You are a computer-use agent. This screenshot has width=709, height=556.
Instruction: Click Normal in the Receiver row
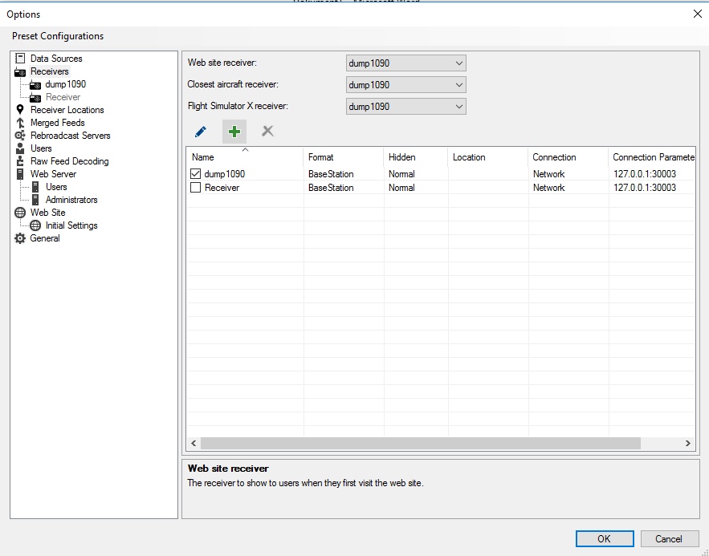click(401, 188)
